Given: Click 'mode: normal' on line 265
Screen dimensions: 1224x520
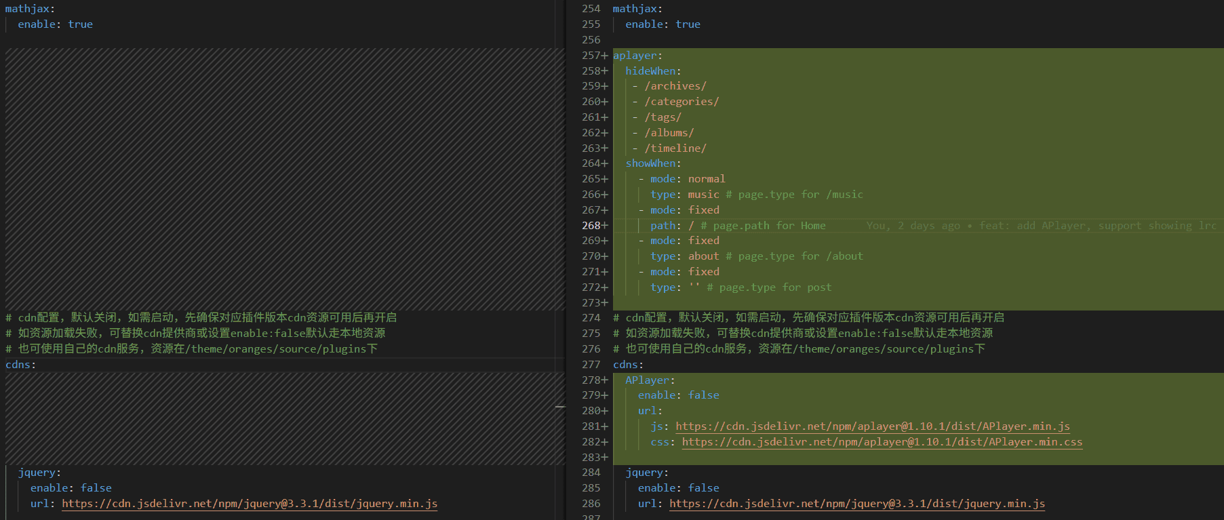Looking at the screenshot, I should tap(688, 179).
